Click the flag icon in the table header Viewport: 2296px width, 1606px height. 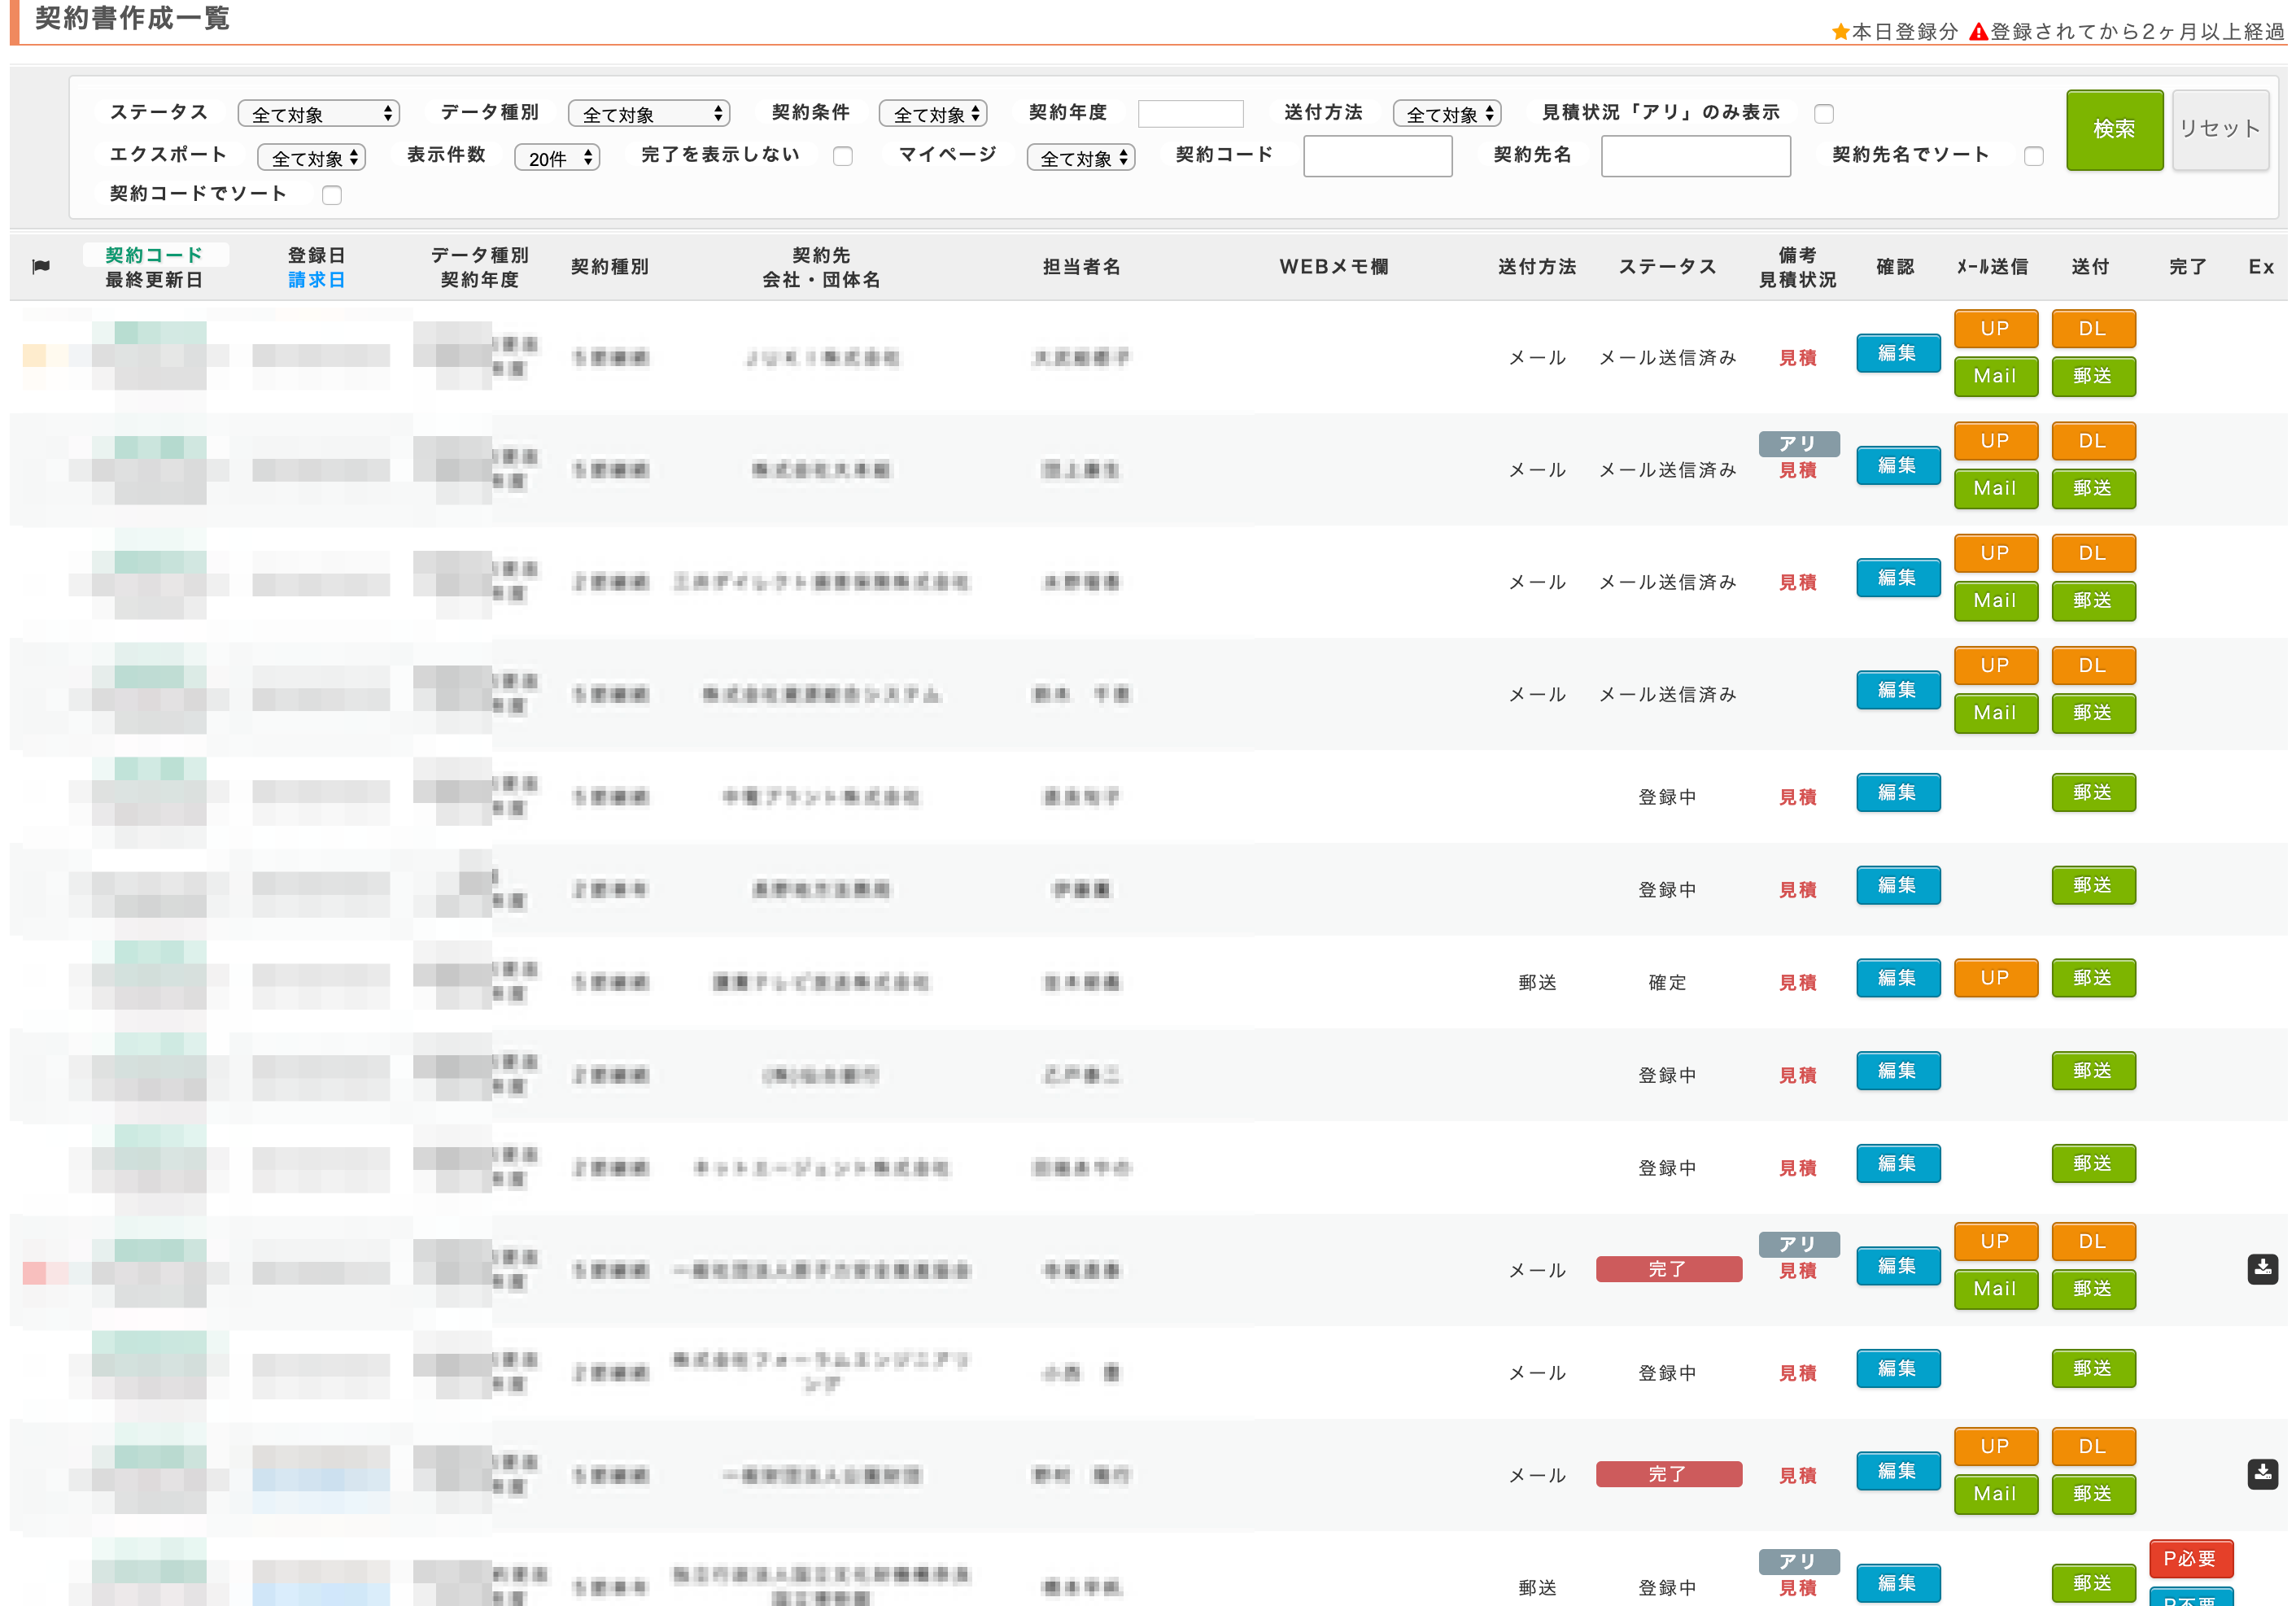click(41, 266)
